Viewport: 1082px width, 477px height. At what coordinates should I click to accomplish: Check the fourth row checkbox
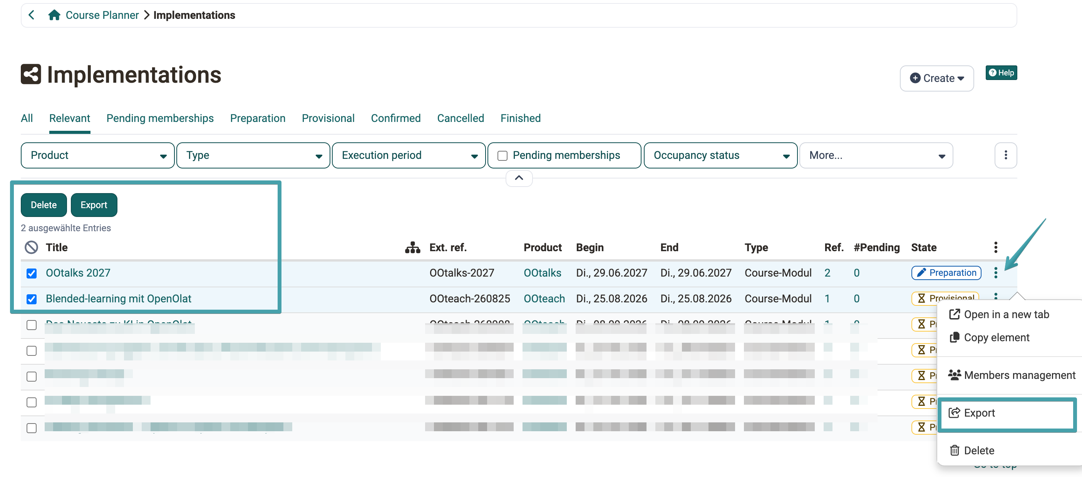32,351
